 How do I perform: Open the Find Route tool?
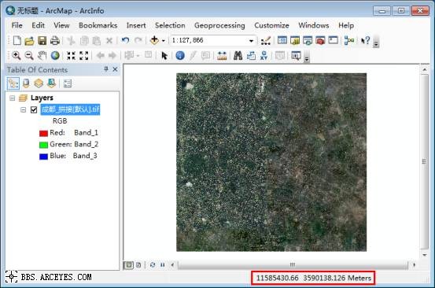[x=251, y=56]
